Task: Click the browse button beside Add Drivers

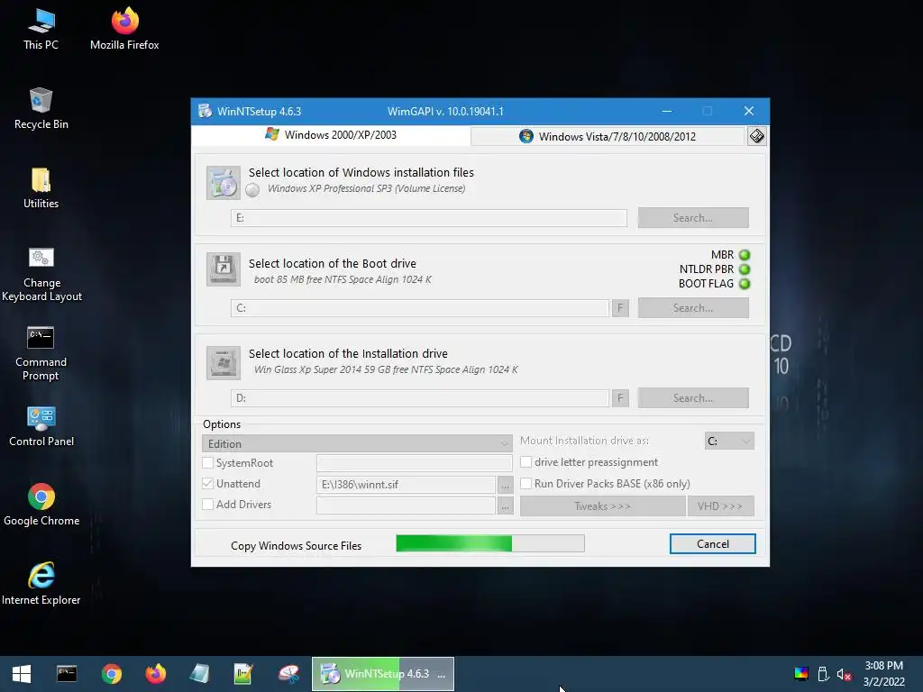Action: [x=505, y=505]
